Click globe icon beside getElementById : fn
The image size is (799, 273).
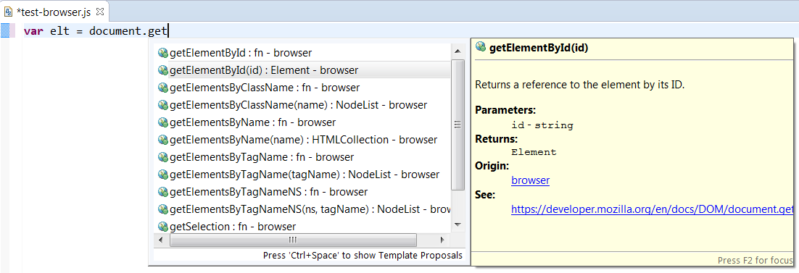point(163,52)
